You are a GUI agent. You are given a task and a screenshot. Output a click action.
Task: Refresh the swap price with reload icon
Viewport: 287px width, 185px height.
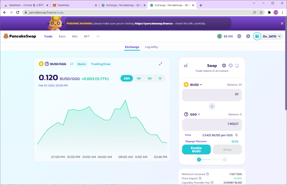[237, 66]
